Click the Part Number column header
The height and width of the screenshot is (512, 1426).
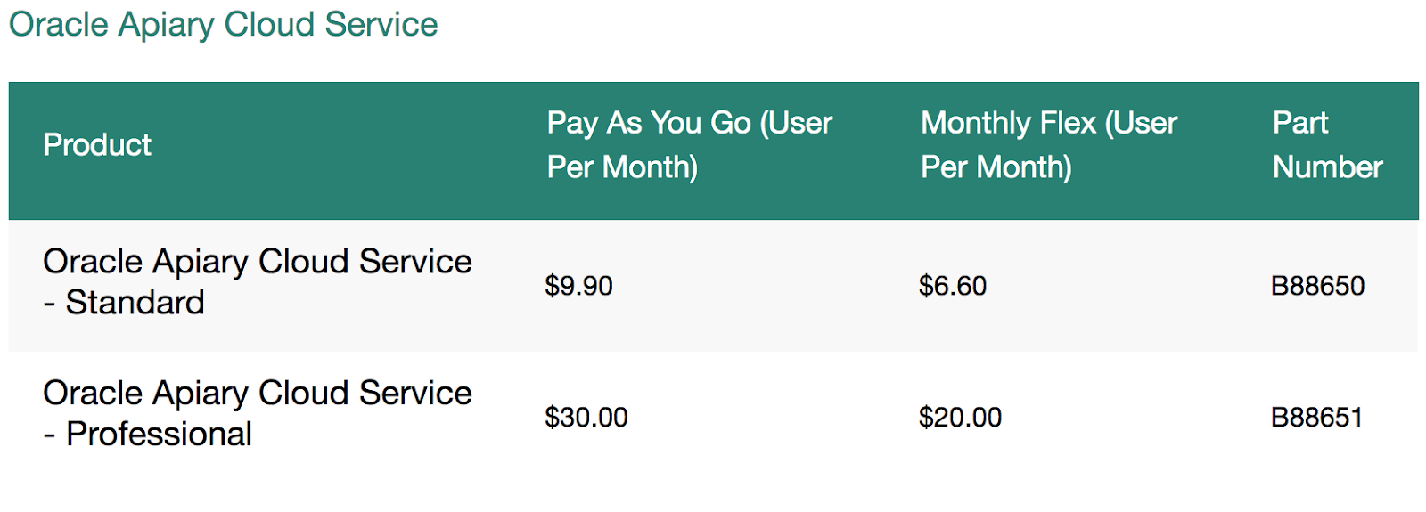[1327, 144]
